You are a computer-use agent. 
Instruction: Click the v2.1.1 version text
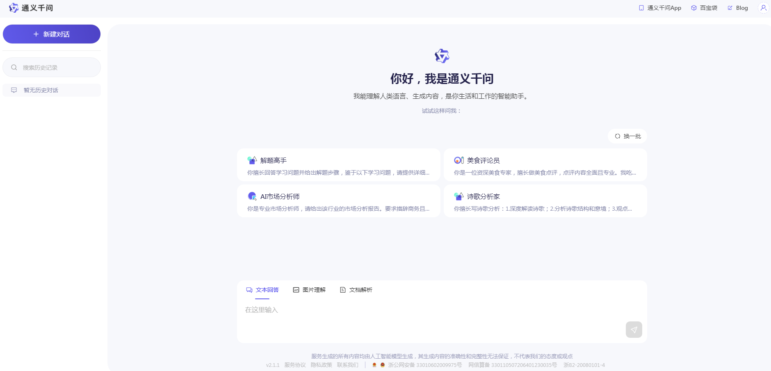273,365
